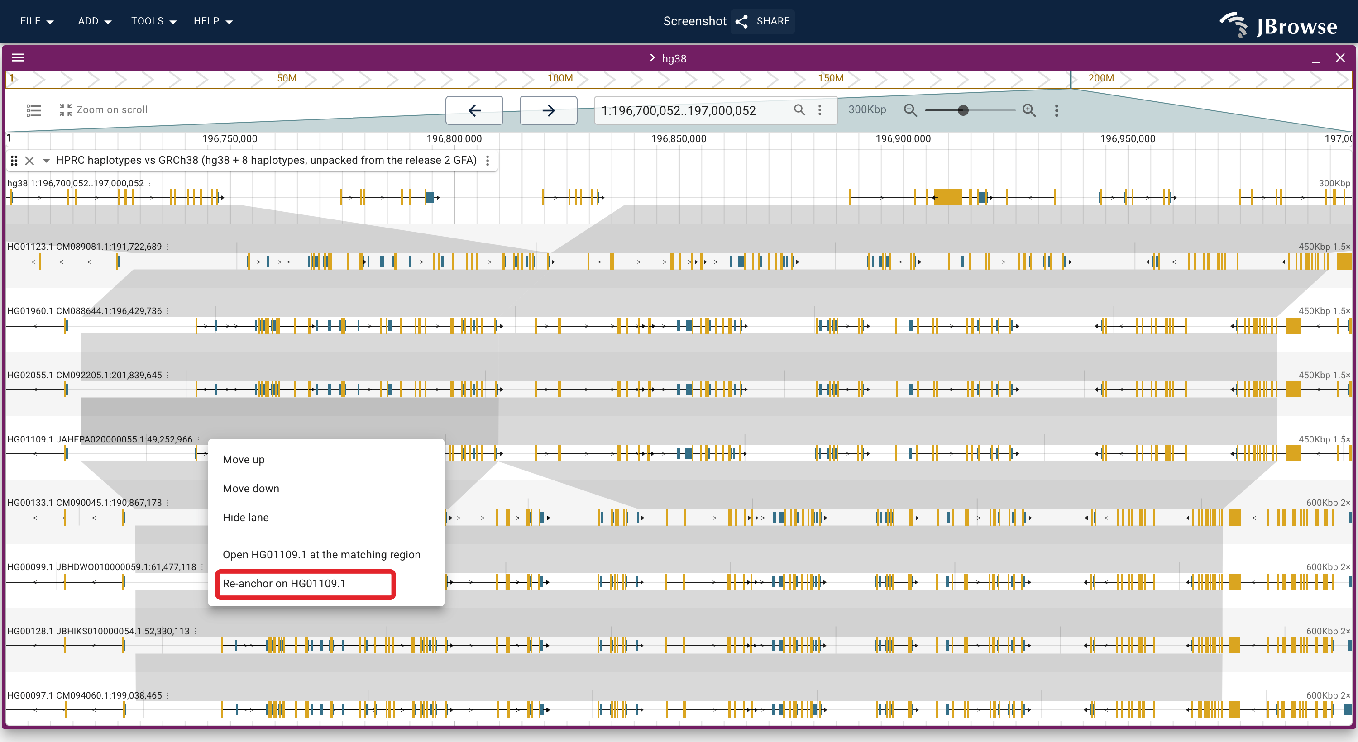Image resolution: width=1358 pixels, height=742 pixels.
Task: Open the HG00097.1 lane menu dots
Action: (167, 696)
